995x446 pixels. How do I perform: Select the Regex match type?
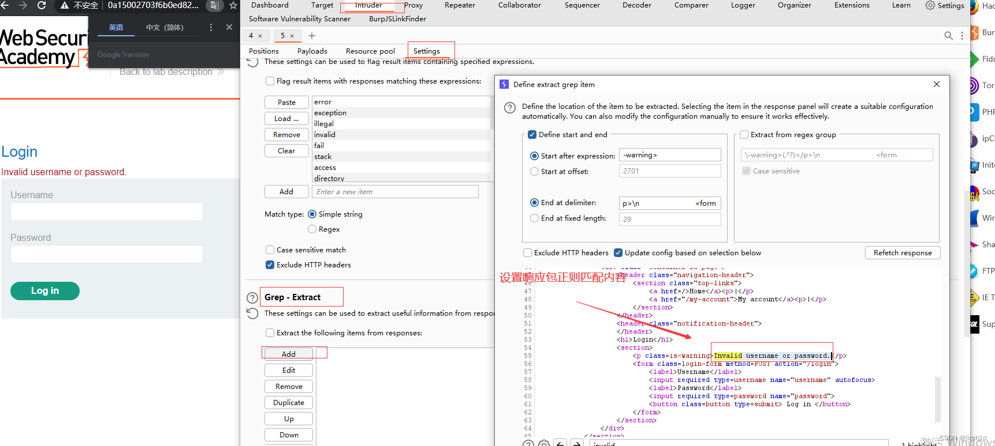click(x=312, y=229)
